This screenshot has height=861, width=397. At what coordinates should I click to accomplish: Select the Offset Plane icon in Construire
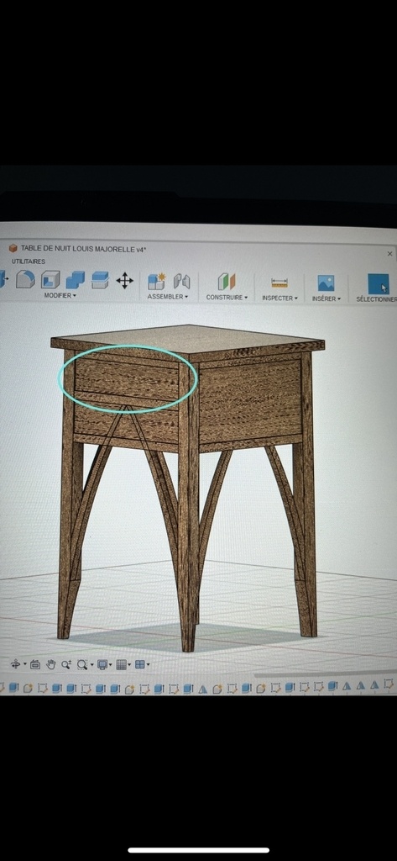[227, 282]
